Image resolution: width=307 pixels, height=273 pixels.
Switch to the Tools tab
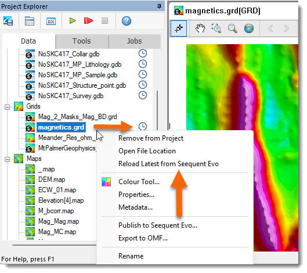coord(82,41)
